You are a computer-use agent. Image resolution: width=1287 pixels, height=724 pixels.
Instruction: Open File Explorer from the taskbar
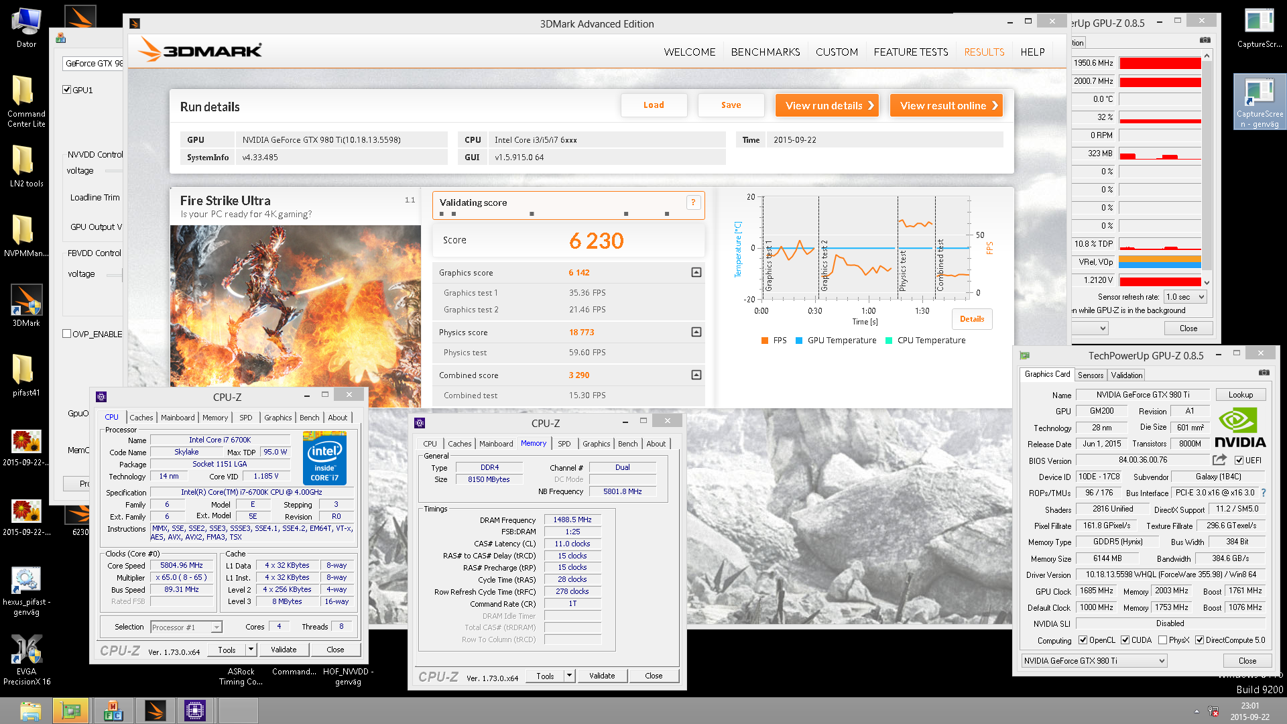(30, 711)
